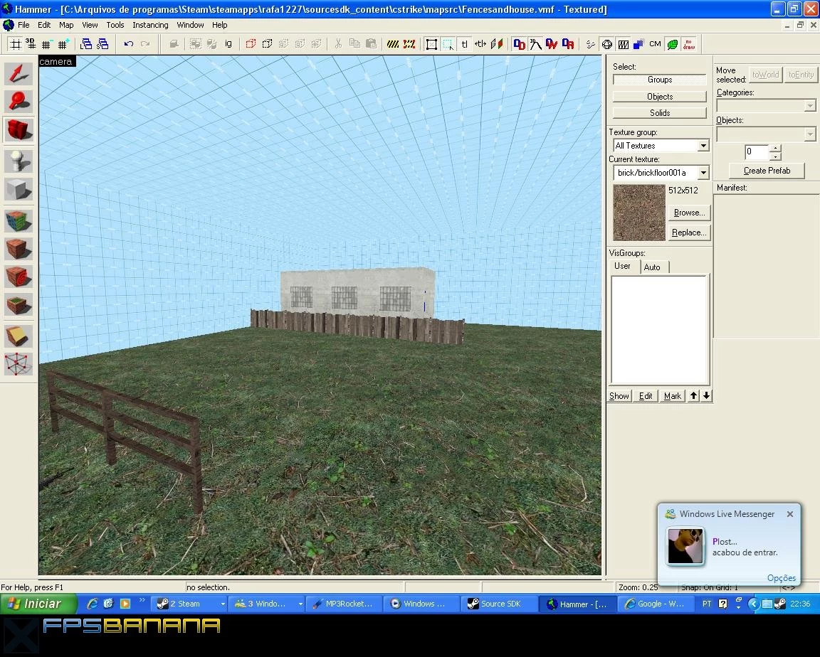Click the Cut scissors icon
820x657 pixels.
[x=338, y=44]
